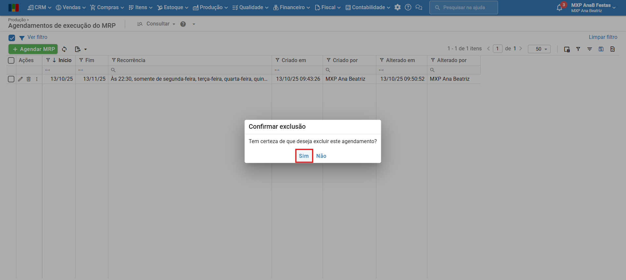Image resolution: width=626 pixels, height=280 pixels.
Task: Click the filter field under Alterado por column
Action: pyautogui.click(x=454, y=70)
